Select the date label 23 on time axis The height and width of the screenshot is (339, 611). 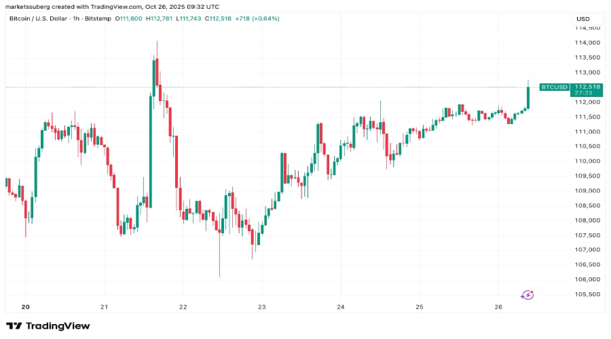click(x=262, y=307)
